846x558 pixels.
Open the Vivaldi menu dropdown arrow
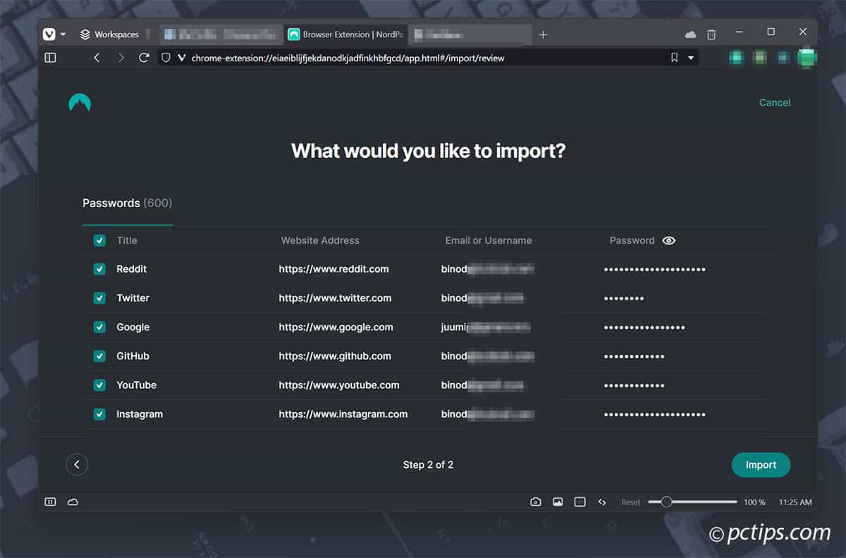coord(64,33)
